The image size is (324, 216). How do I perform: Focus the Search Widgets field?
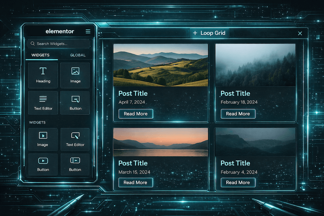59,44
